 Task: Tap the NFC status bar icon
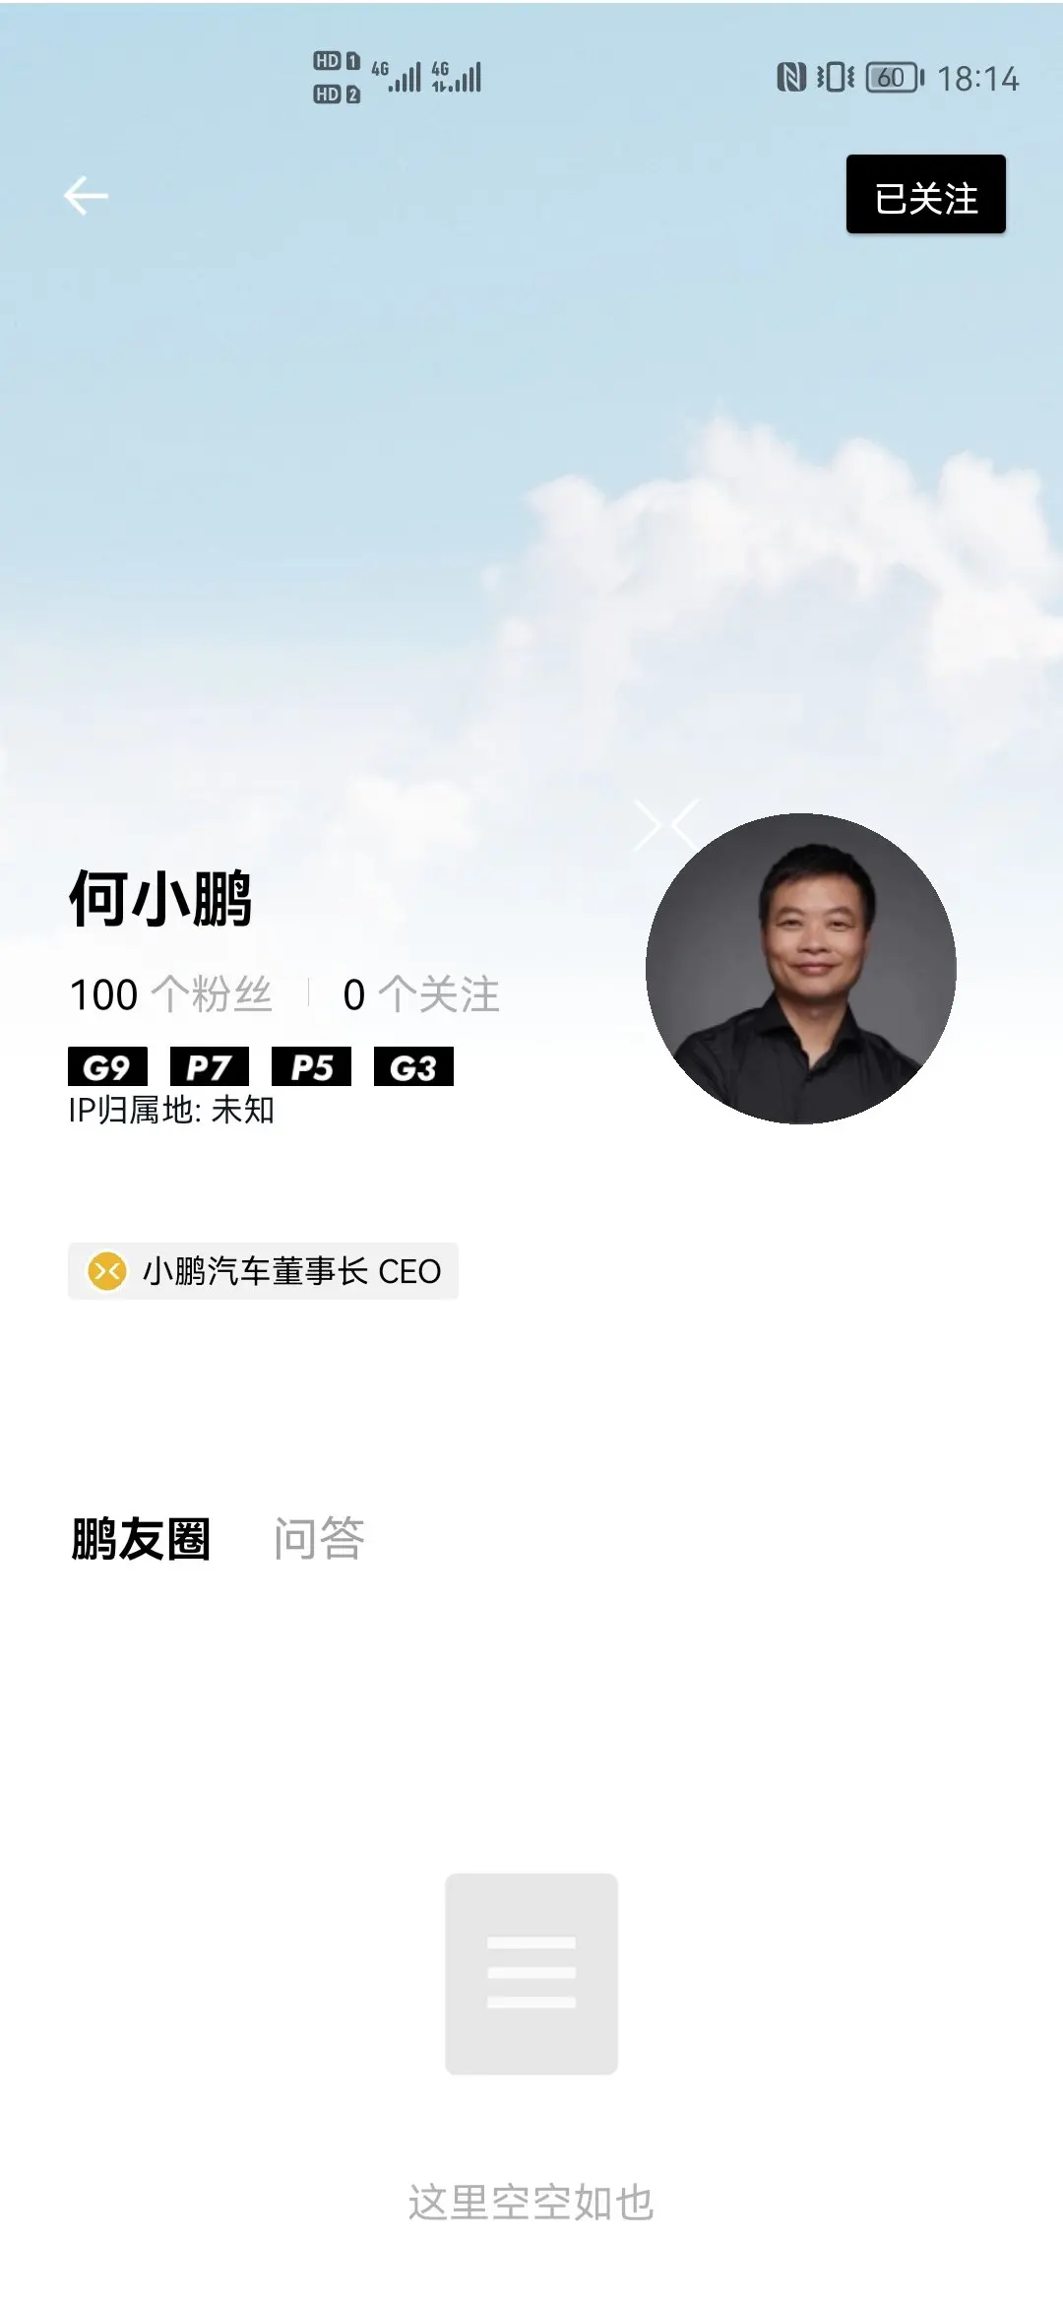[x=791, y=77]
